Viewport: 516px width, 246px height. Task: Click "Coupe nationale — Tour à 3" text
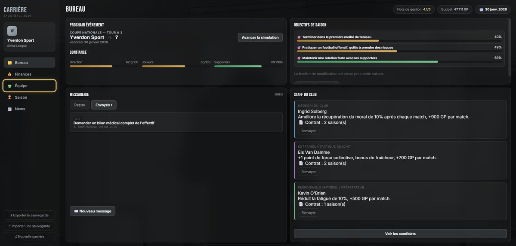click(96, 33)
